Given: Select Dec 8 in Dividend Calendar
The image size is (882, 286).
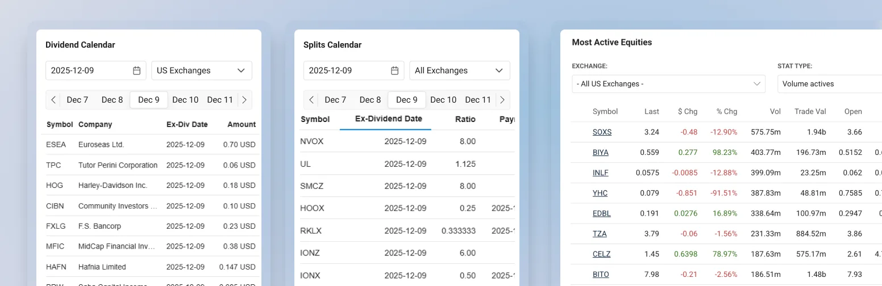Looking at the screenshot, I should click(113, 100).
